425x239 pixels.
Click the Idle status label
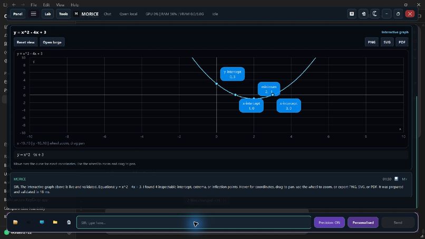[215, 14]
